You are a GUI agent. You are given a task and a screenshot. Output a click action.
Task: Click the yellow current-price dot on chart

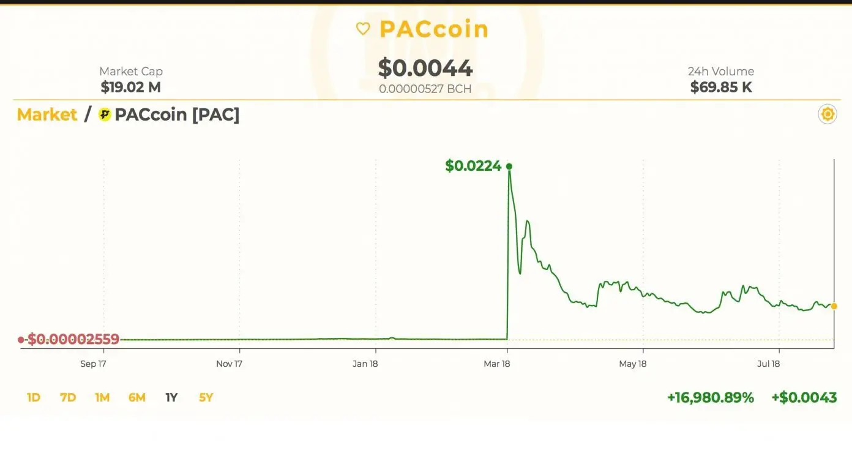tap(834, 306)
